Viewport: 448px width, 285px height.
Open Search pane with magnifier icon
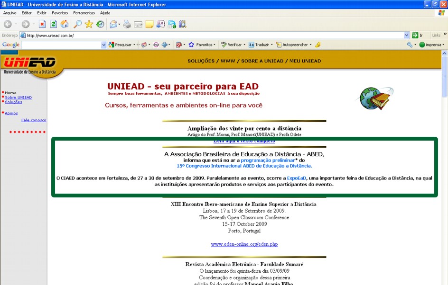tap(77, 24)
